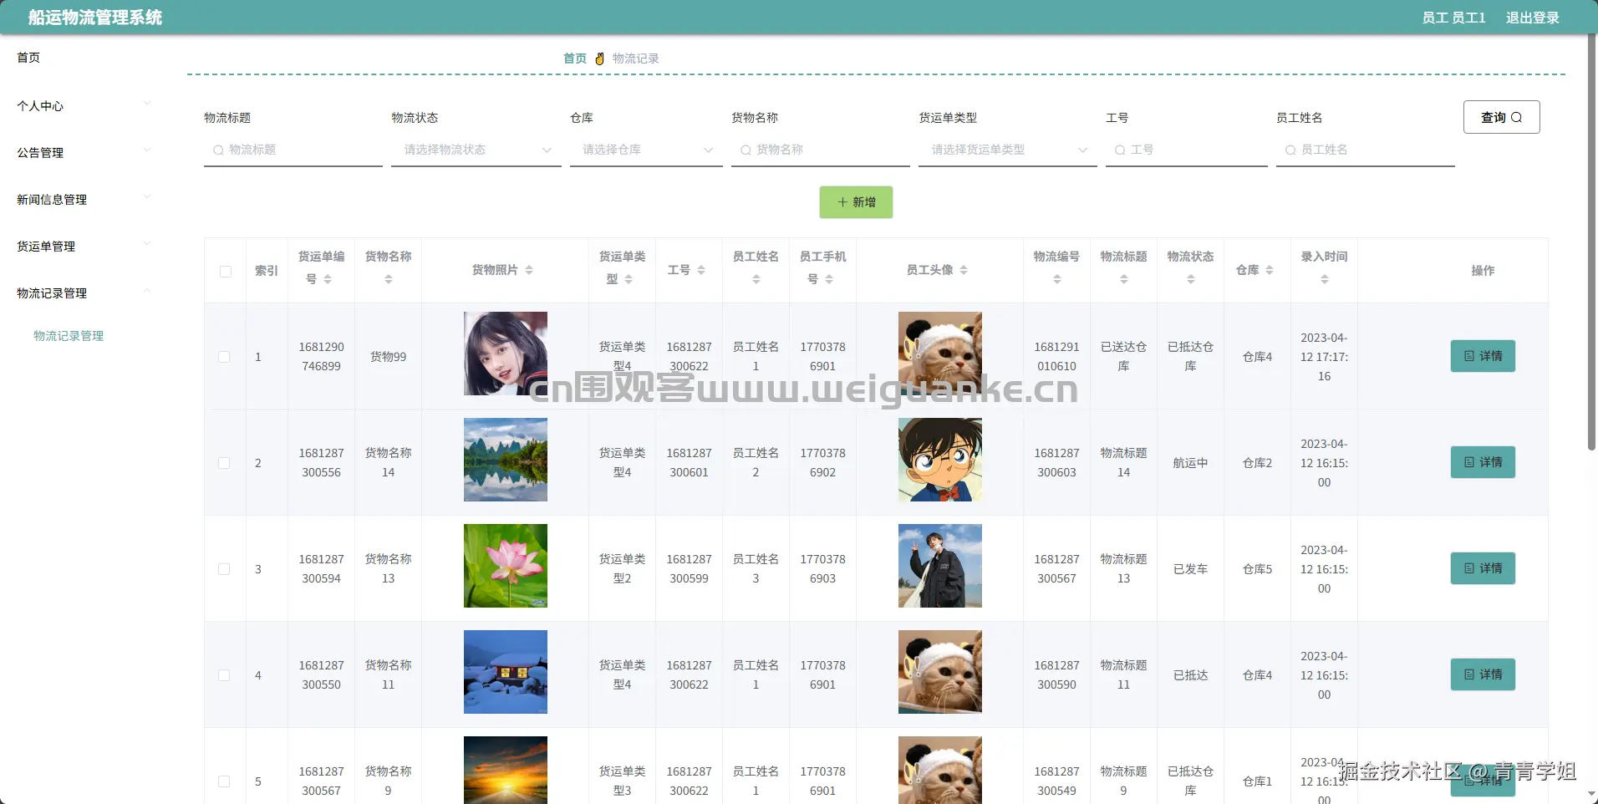Sort by 货运单类型 column arrows
This screenshot has height=804, width=1598.
tap(629, 279)
